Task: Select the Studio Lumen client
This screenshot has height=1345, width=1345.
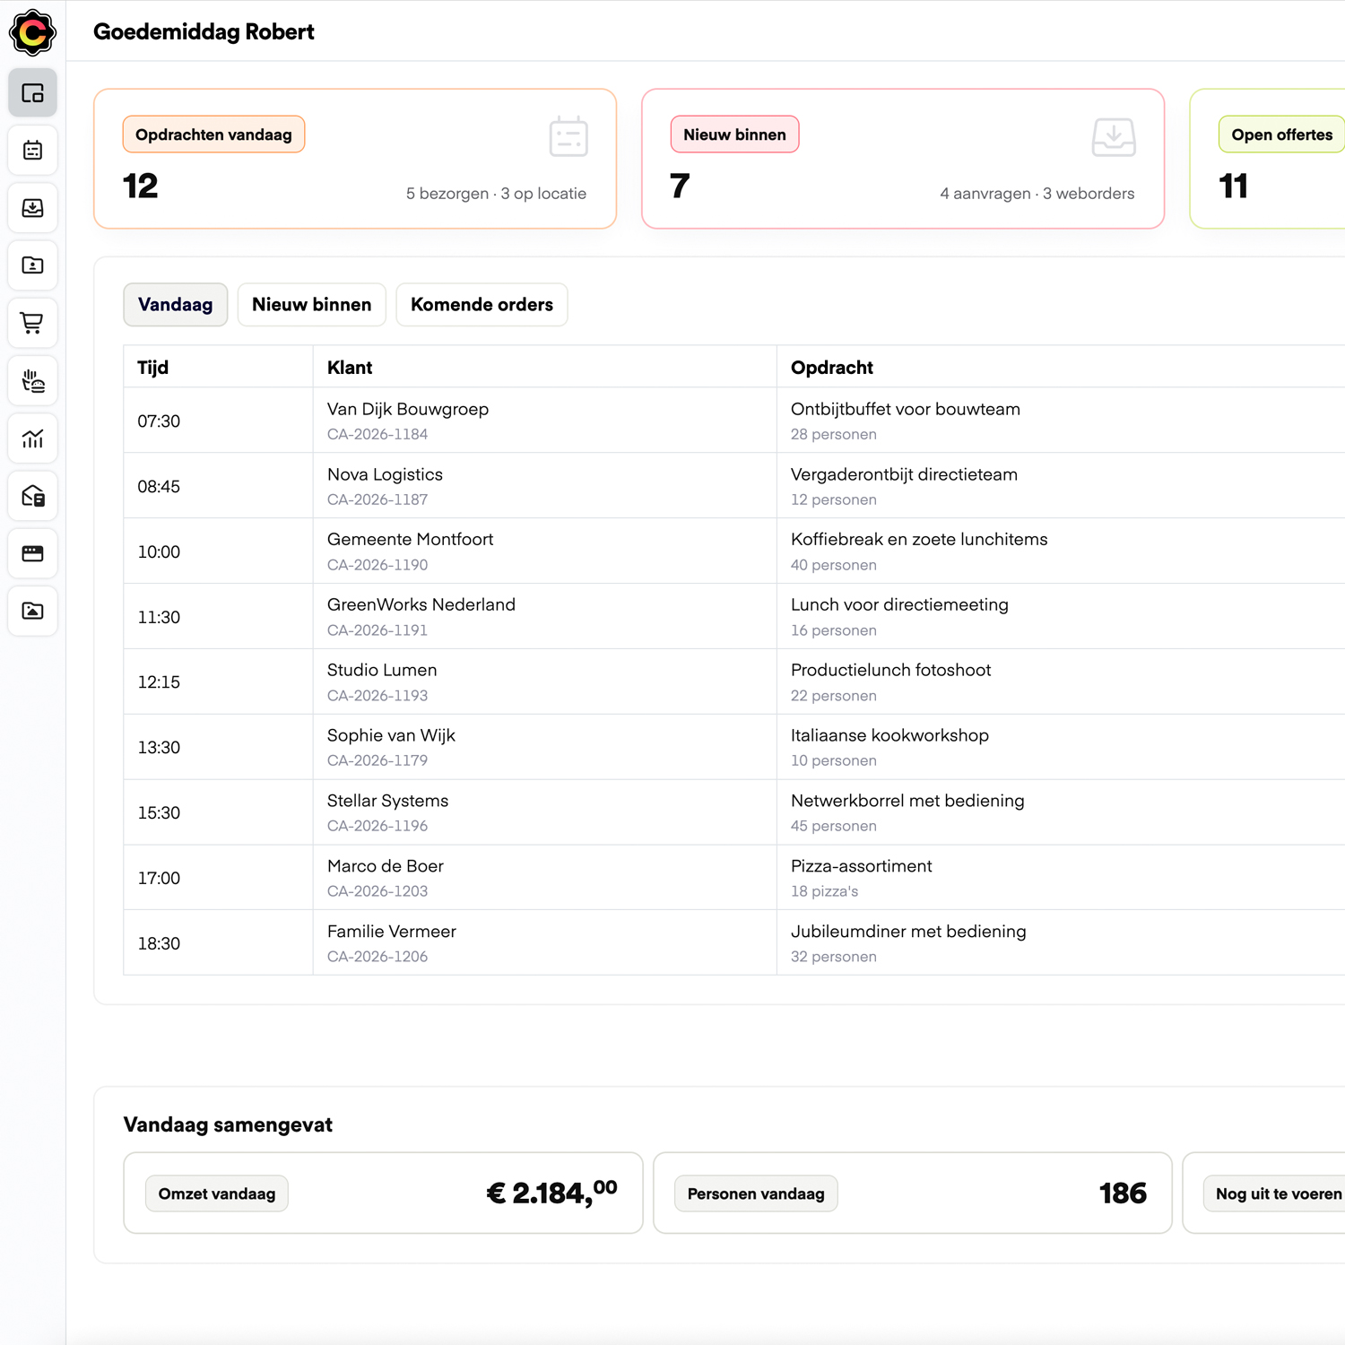Action: click(x=382, y=670)
